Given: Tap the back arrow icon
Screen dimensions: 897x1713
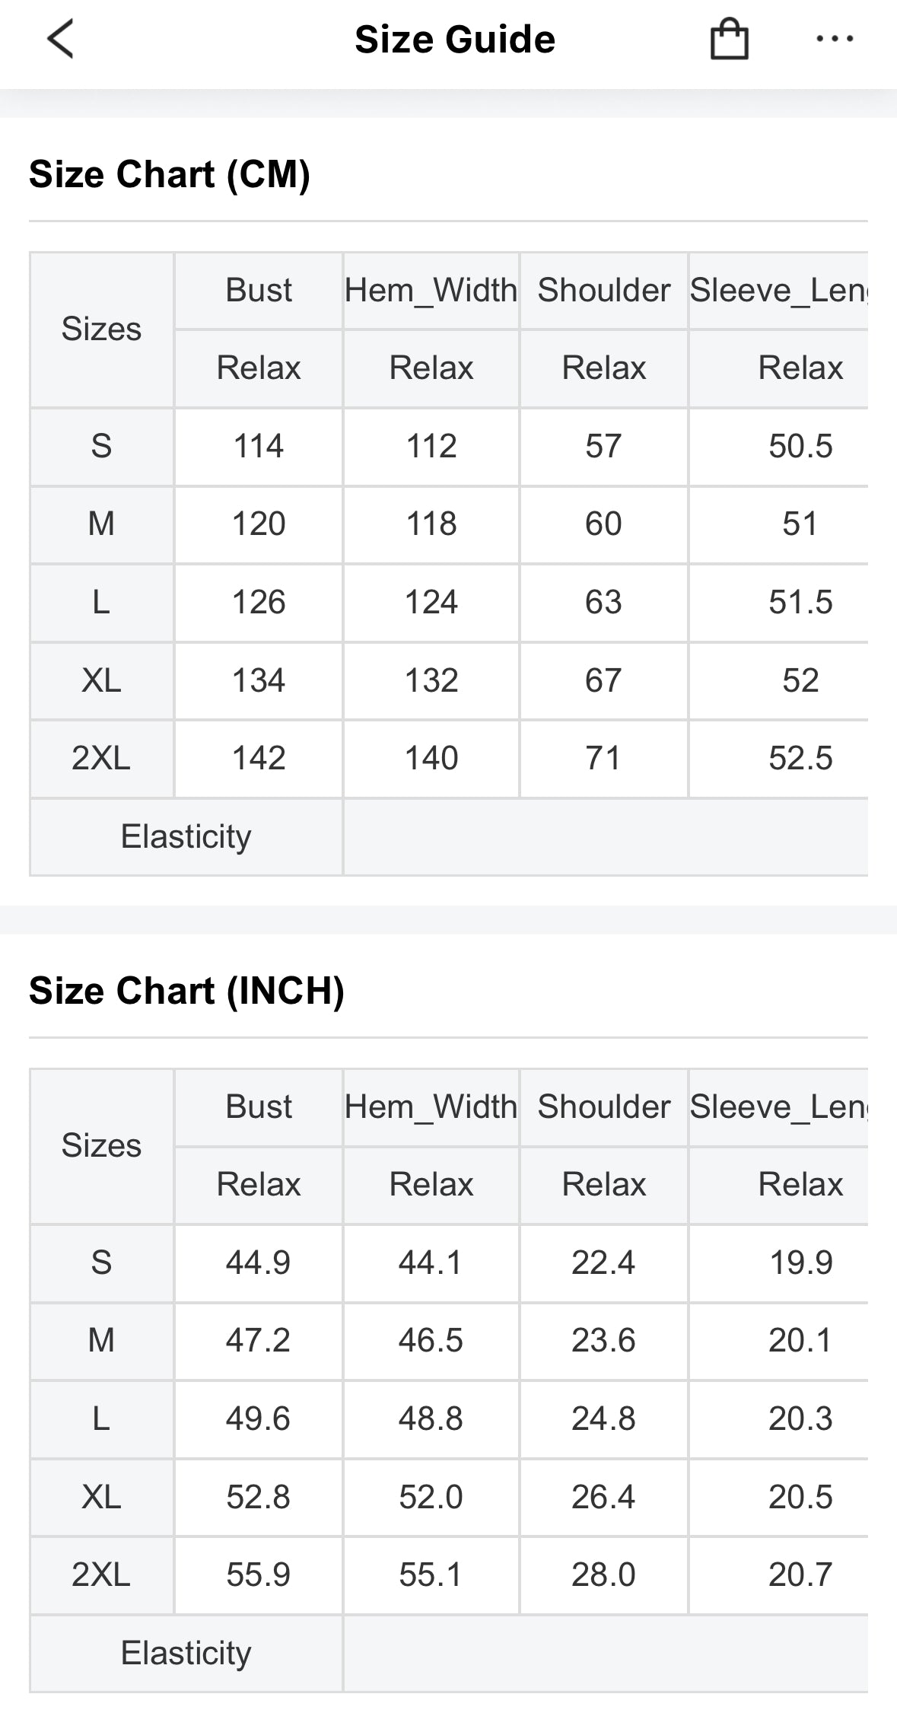Looking at the screenshot, I should coord(60,39).
